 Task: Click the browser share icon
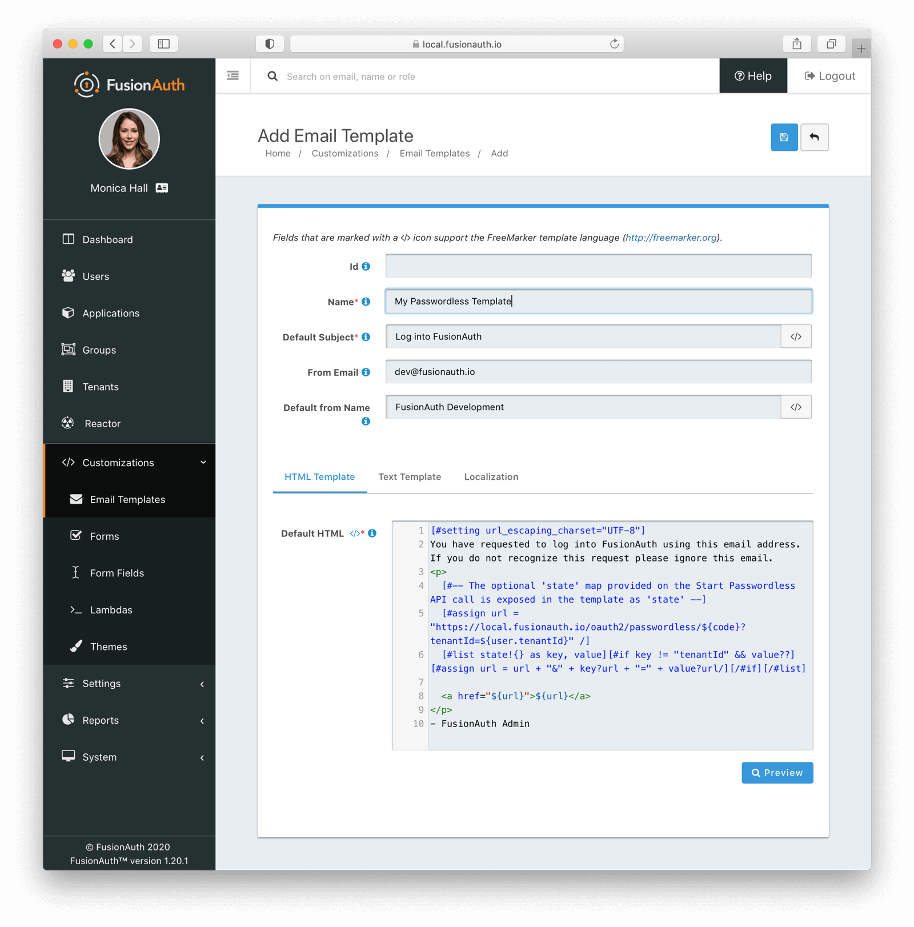[797, 43]
